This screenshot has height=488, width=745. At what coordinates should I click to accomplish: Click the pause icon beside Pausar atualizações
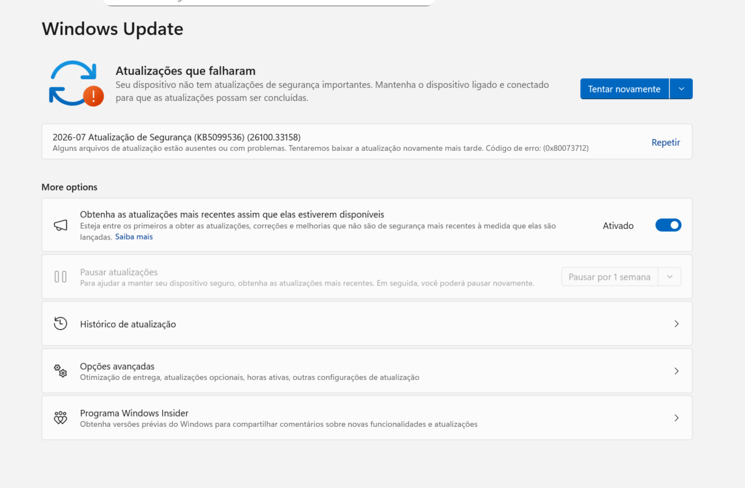61,277
